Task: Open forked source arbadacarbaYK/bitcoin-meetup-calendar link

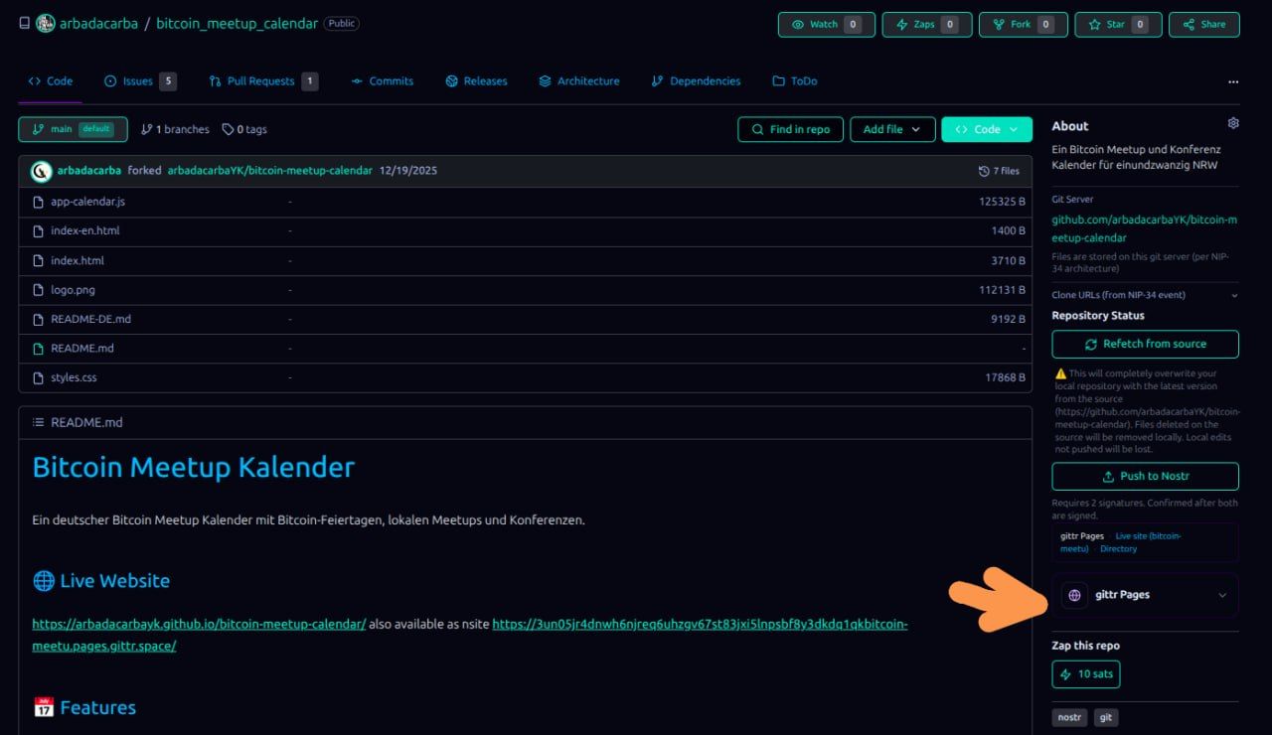Action: (269, 171)
